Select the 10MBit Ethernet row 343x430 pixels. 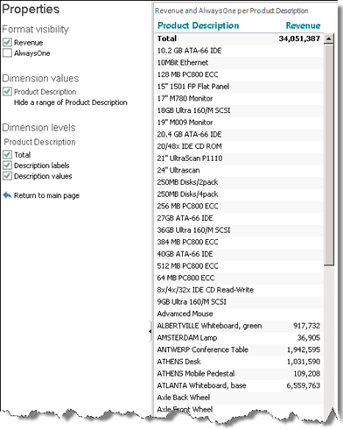tap(239, 63)
